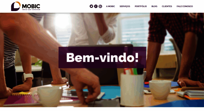This screenshot has width=204, height=111.
Task: Advance the slider with the right arrow
Action: (x=197, y=59)
